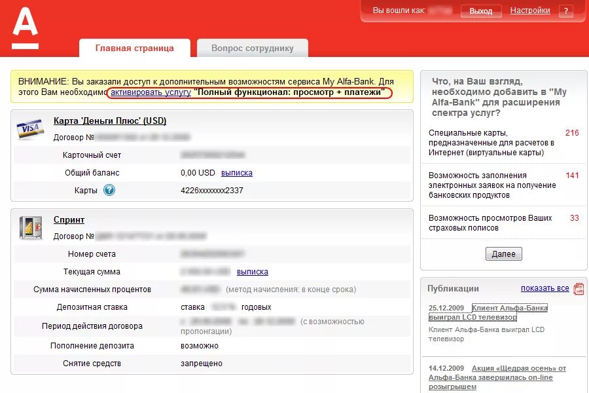Click the Период действия договора label
Screen dimensions: 589x393
(x=92, y=326)
